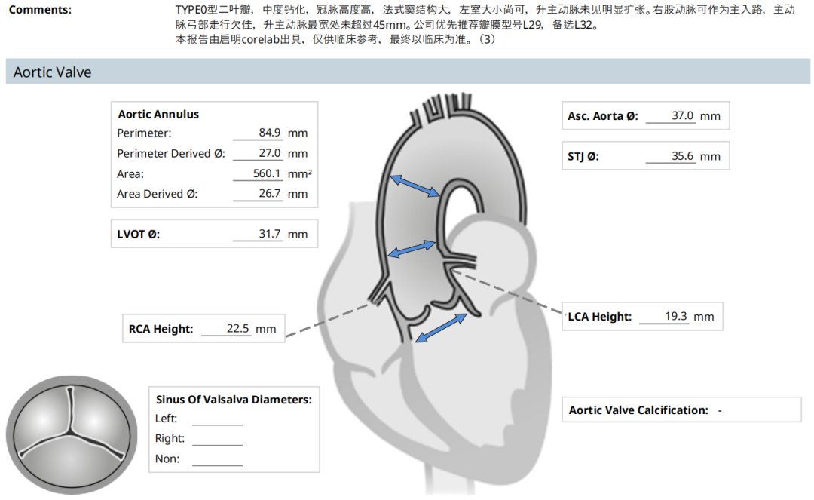This screenshot has height=500, width=814.
Task: Click the Sinus of Valsalva Left field
Action: (217, 419)
